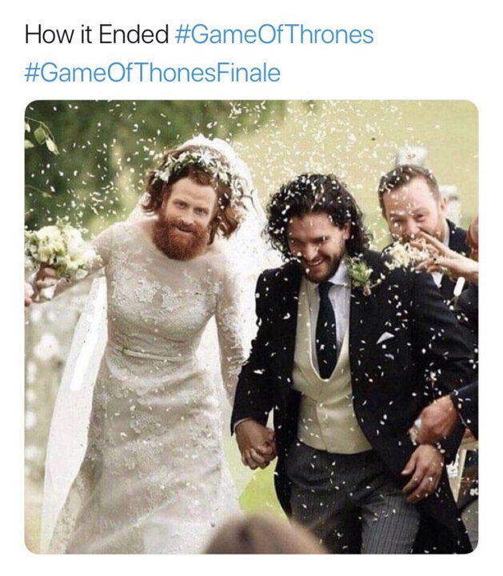Open the #GameOfThrones hashtag link
Screen dimensions: 503x576
[x=274, y=34]
